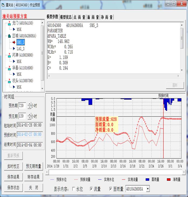The width and height of the screenshot is (188, 197).
Task: Click the red 预报时间 vertical marker line
Action: [163, 128]
